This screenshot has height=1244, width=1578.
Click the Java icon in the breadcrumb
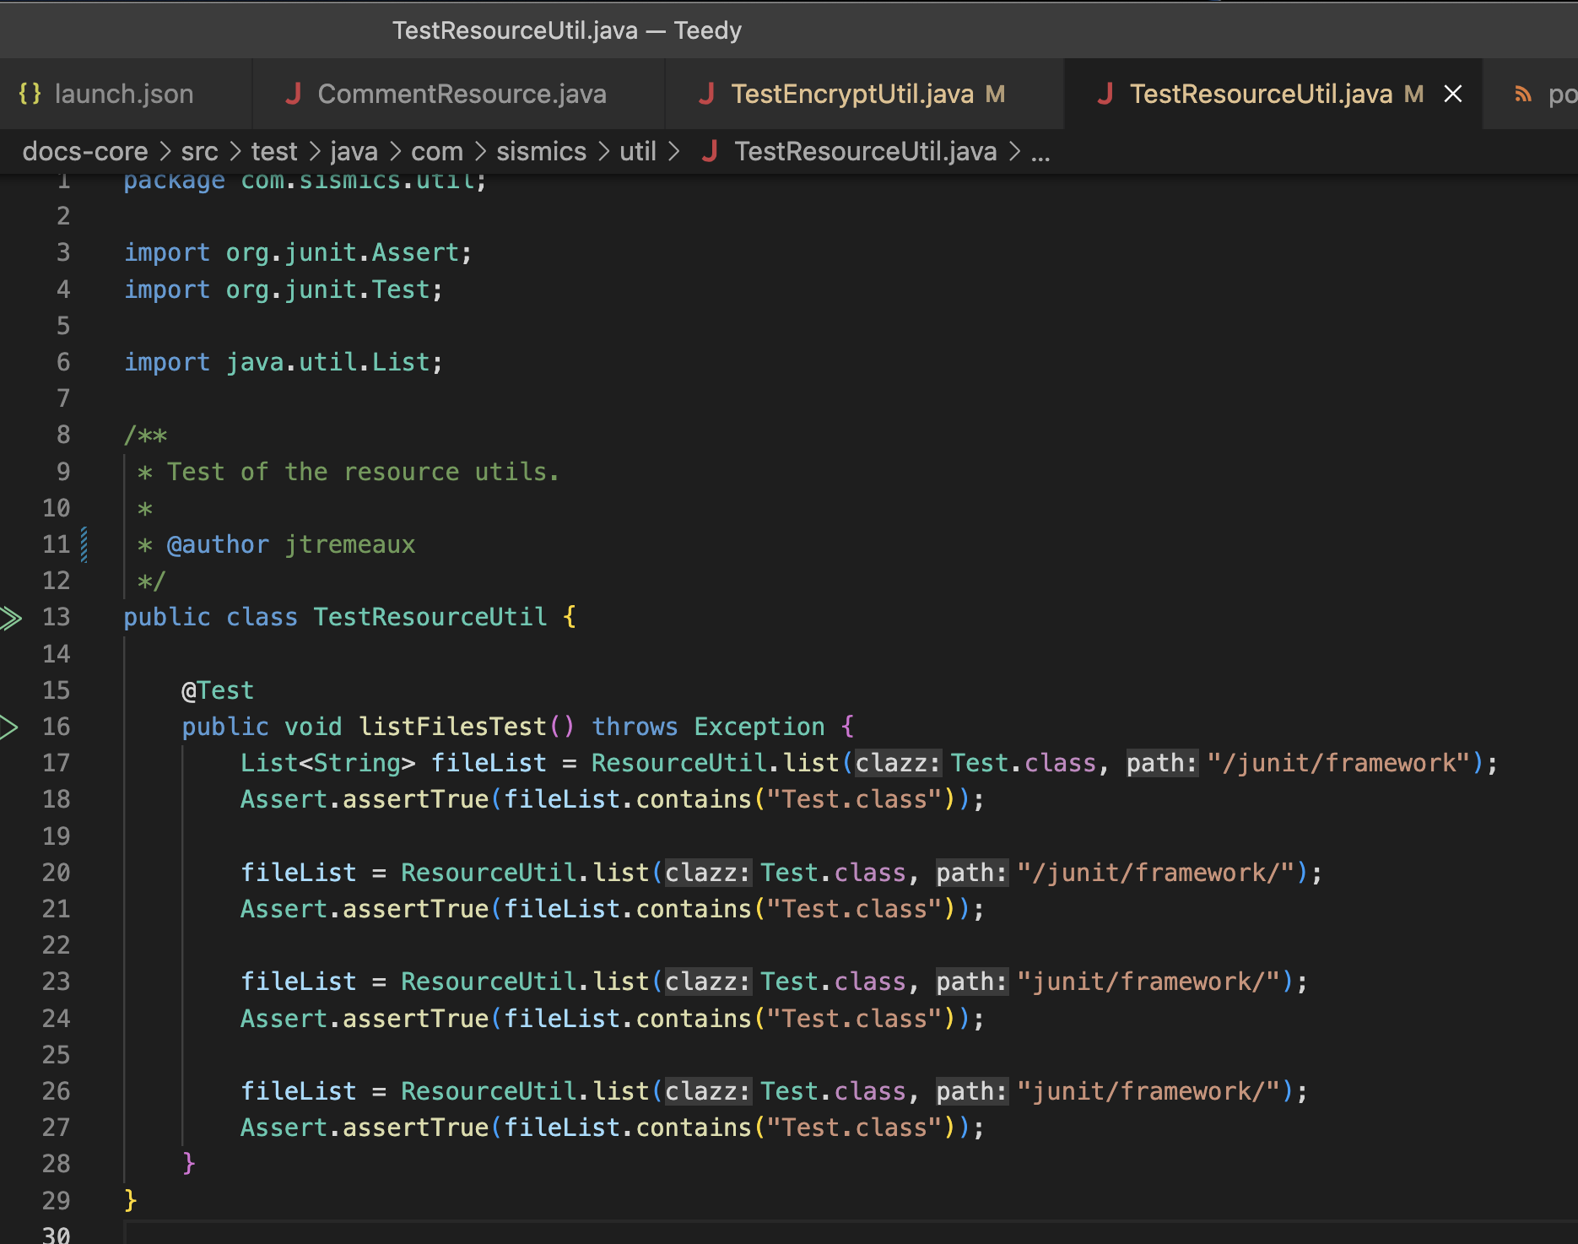point(710,151)
